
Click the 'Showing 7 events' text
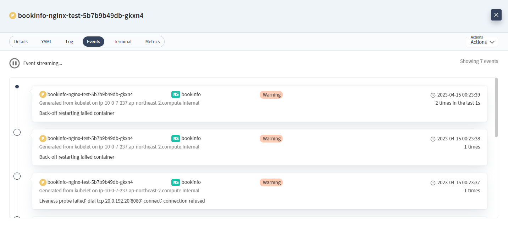point(479,61)
